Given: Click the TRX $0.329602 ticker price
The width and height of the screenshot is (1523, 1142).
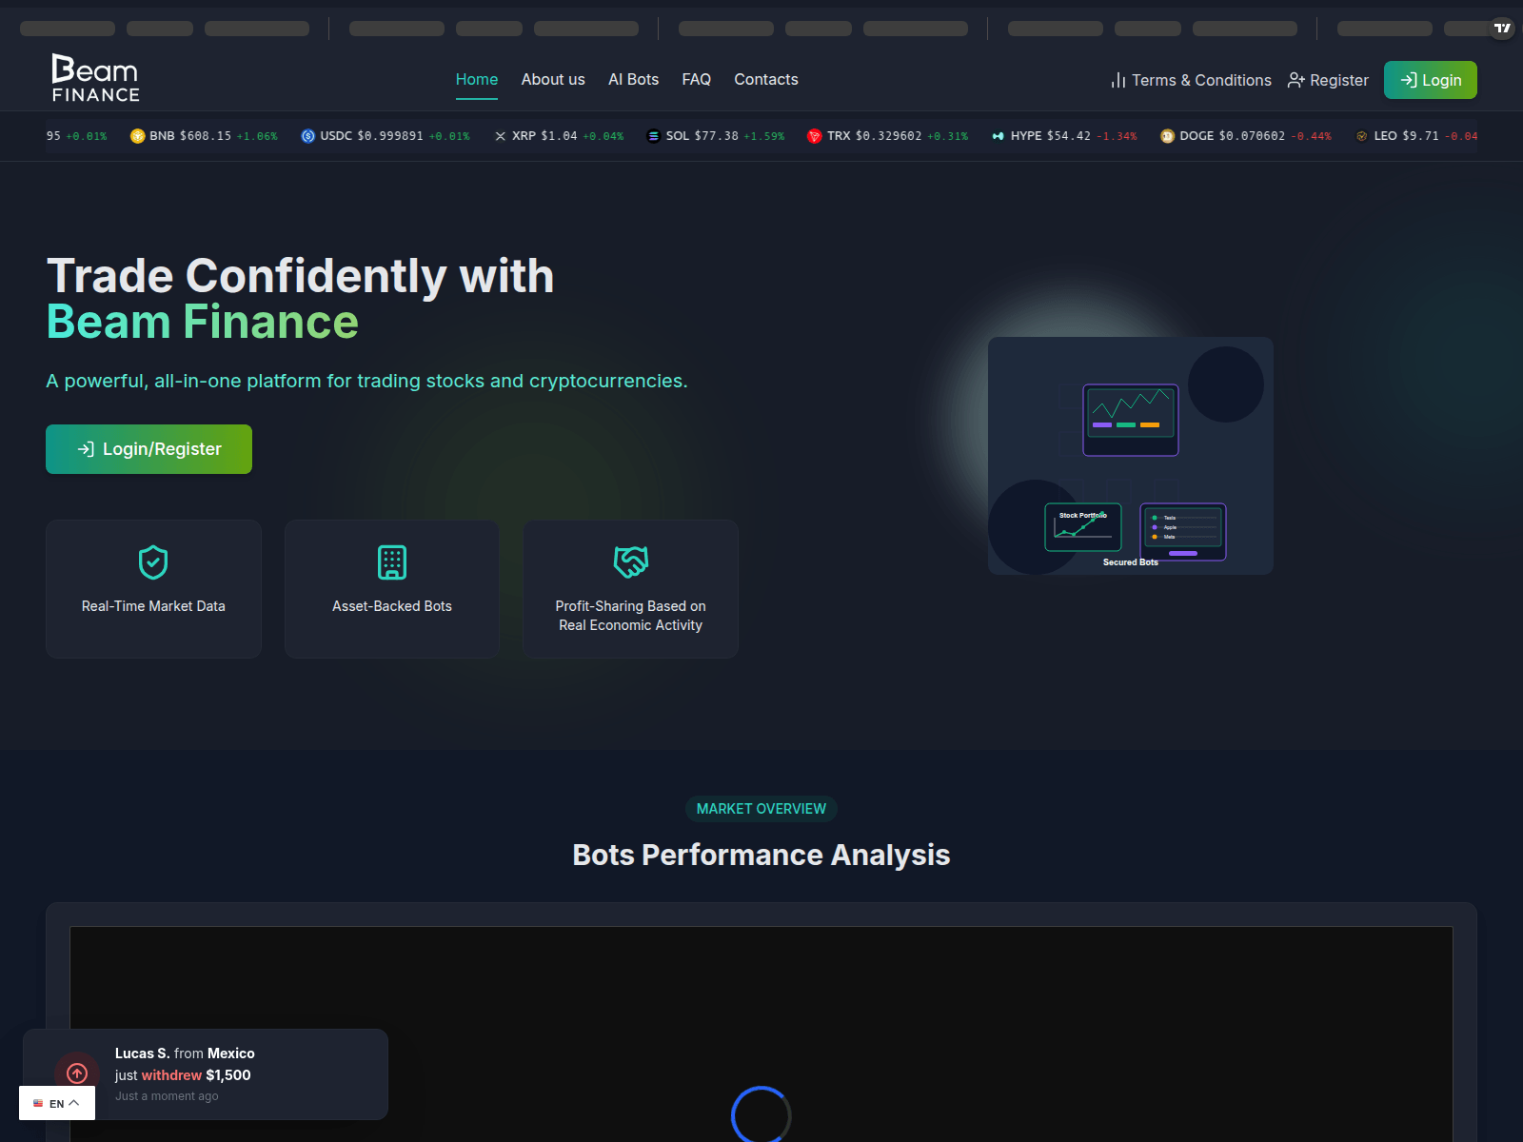Looking at the screenshot, I should [889, 136].
